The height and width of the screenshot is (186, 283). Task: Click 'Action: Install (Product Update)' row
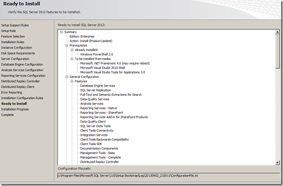[x=91, y=41]
